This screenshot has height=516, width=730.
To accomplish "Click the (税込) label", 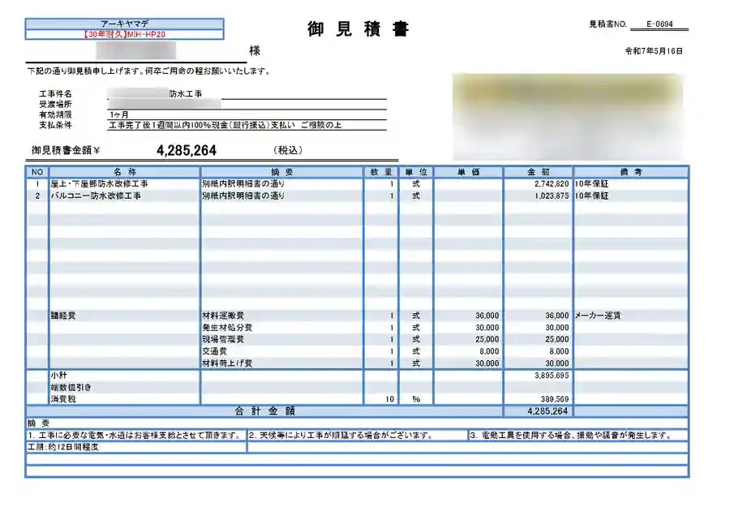I will click(x=288, y=150).
